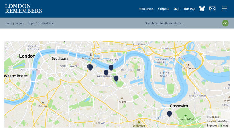Click the East Greenwich map label
234x128 pixels.
pos(197,94)
